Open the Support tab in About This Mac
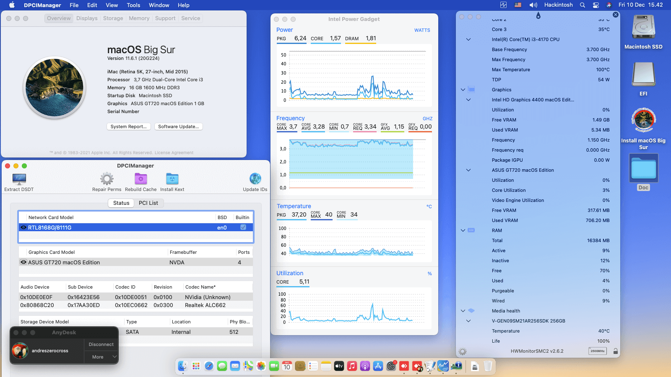The image size is (671, 377). tap(165, 18)
